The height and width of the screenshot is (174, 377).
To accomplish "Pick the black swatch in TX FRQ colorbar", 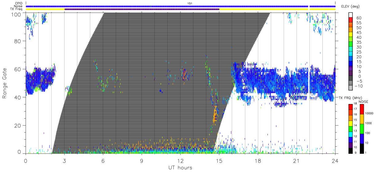I will [x=351, y=150].
